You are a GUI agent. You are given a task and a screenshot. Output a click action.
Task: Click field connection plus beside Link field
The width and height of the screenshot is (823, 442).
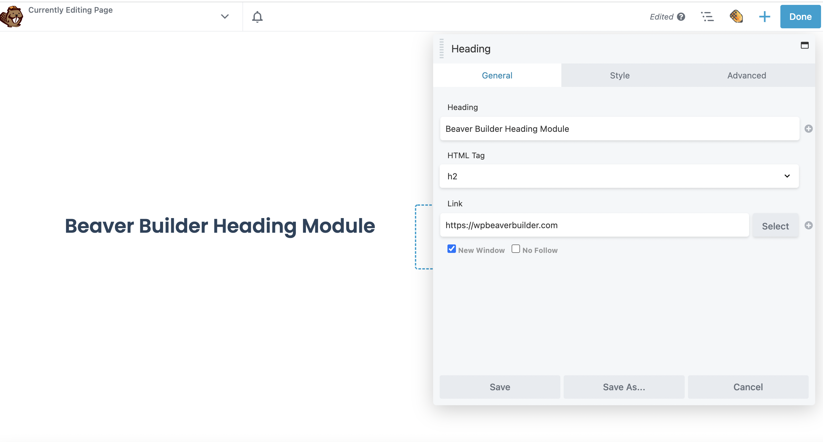point(808,225)
